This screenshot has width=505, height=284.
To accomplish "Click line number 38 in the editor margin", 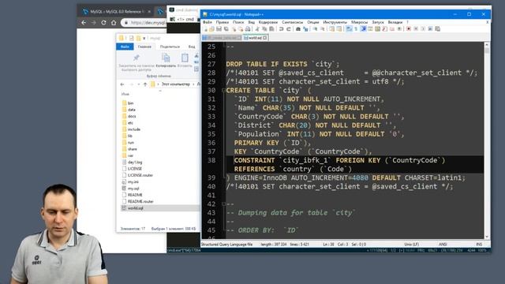I will coord(211,160).
